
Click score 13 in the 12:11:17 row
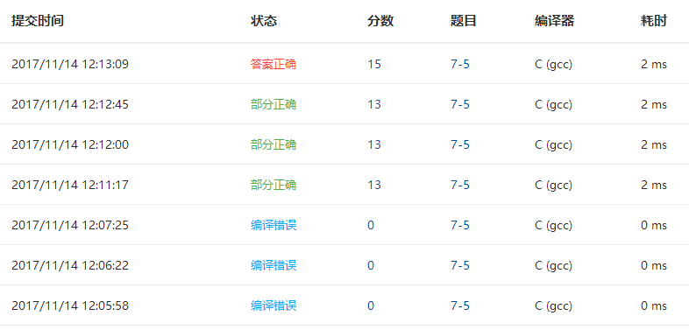point(374,186)
